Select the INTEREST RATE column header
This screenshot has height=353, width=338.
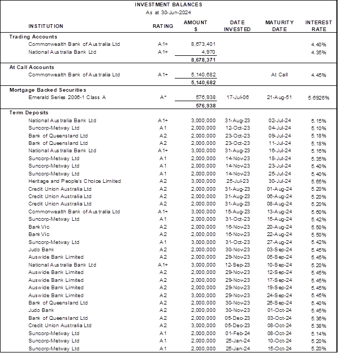(x=319, y=26)
